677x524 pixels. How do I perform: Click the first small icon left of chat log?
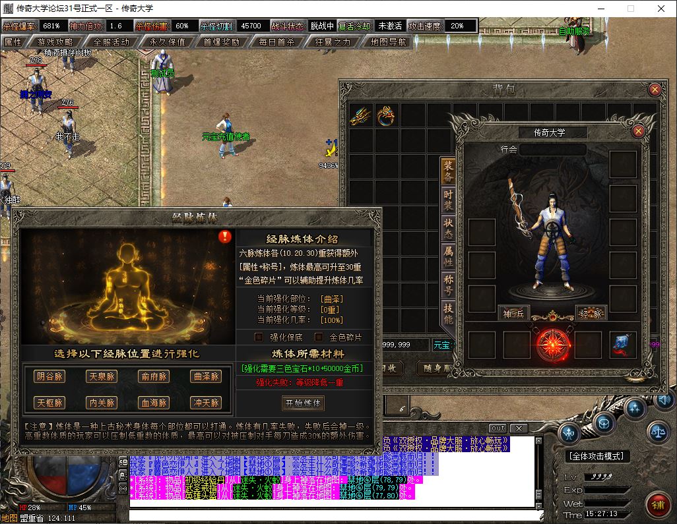[123, 462]
